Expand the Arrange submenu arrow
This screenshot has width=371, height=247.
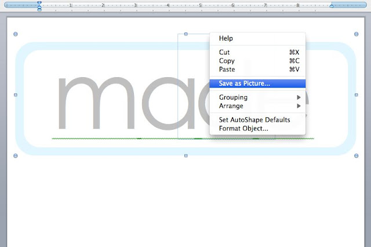click(299, 106)
